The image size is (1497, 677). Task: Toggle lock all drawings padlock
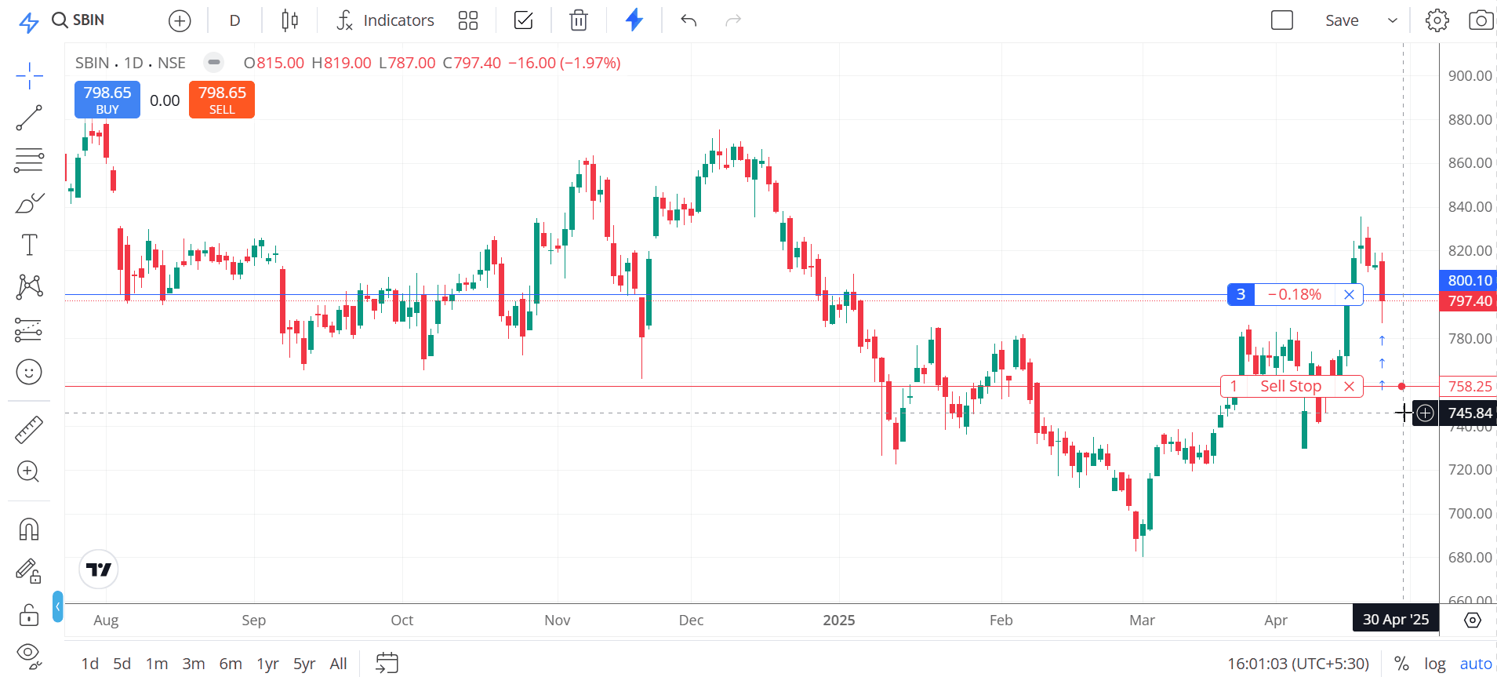(x=29, y=614)
